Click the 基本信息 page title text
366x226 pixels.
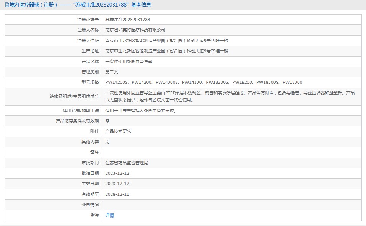pos(141,5)
